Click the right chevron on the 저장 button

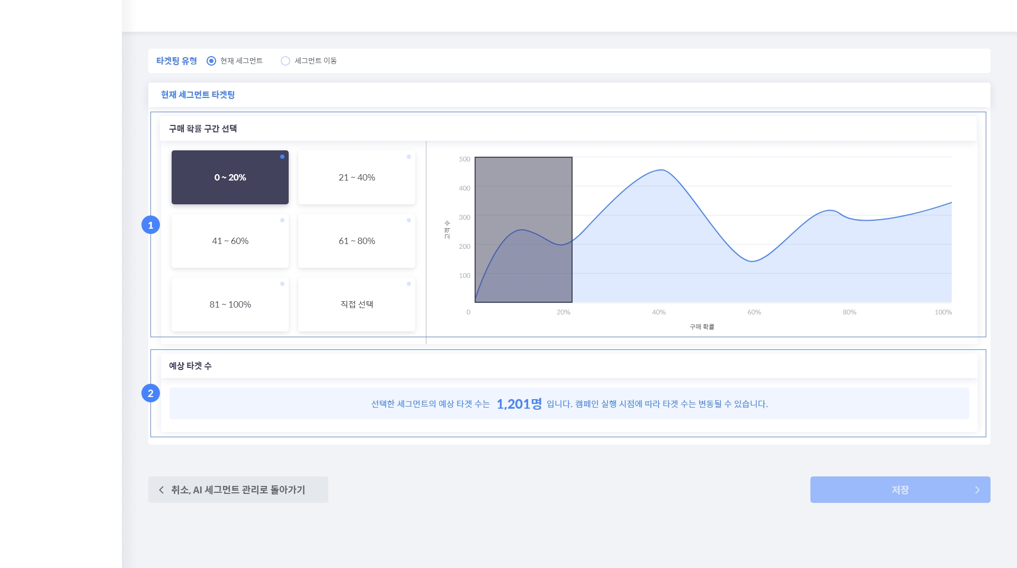point(977,490)
